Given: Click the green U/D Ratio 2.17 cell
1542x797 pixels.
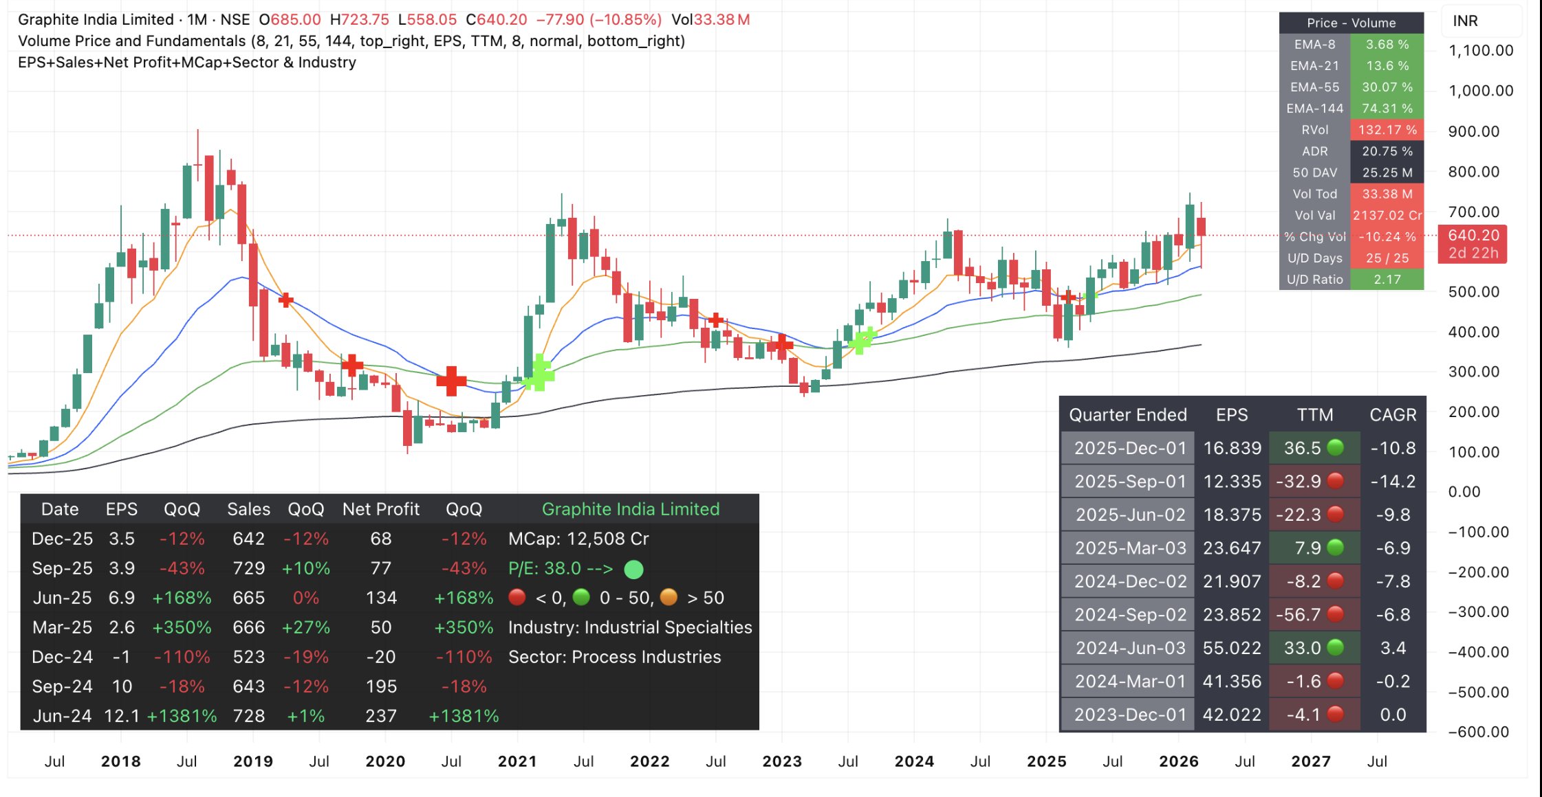Looking at the screenshot, I should [x=1387, y=280].
